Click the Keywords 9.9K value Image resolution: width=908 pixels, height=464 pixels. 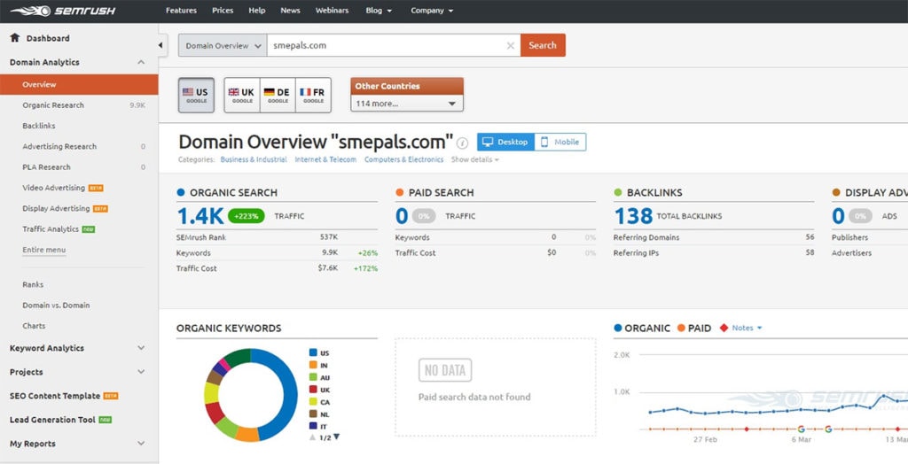tap(329, 253)
